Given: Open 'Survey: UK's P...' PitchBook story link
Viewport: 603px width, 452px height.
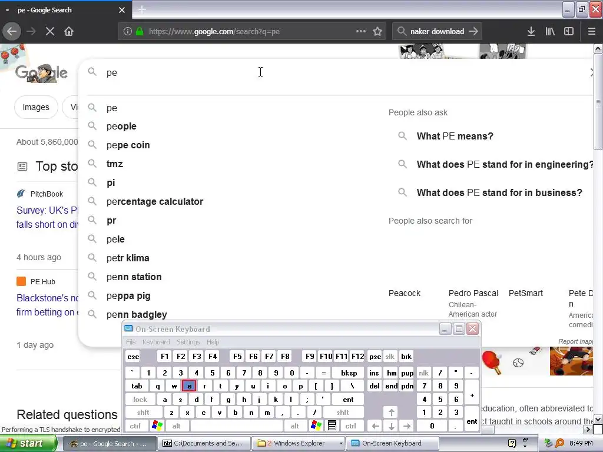Looking at the screenshot, I should [x=47, y=218].
